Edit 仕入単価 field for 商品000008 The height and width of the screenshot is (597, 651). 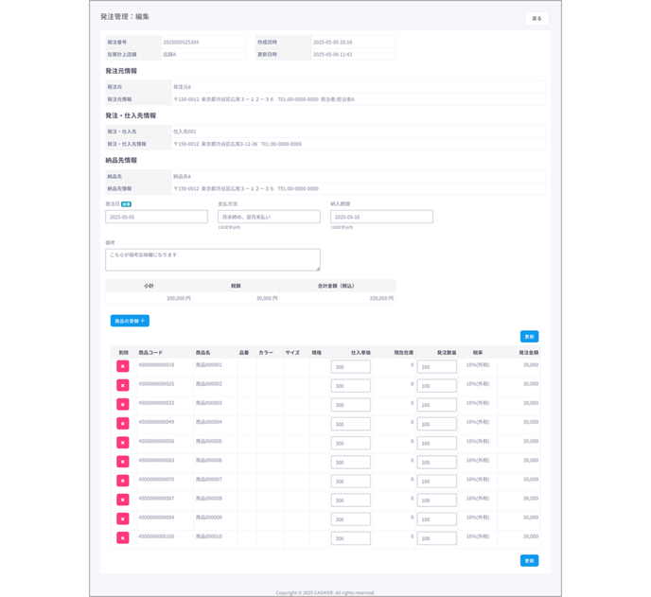350,500
